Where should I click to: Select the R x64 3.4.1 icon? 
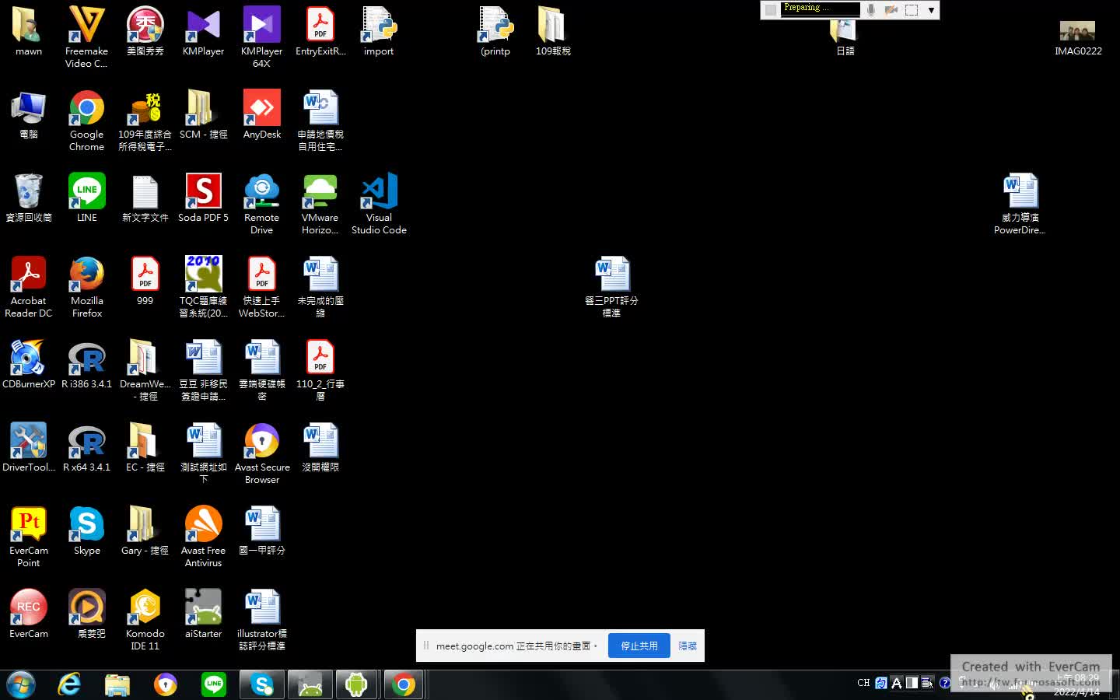[x=86, y=447]
